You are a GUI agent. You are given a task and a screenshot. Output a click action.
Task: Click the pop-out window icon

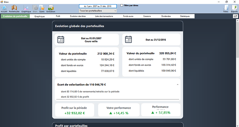(x=235, y=16)
